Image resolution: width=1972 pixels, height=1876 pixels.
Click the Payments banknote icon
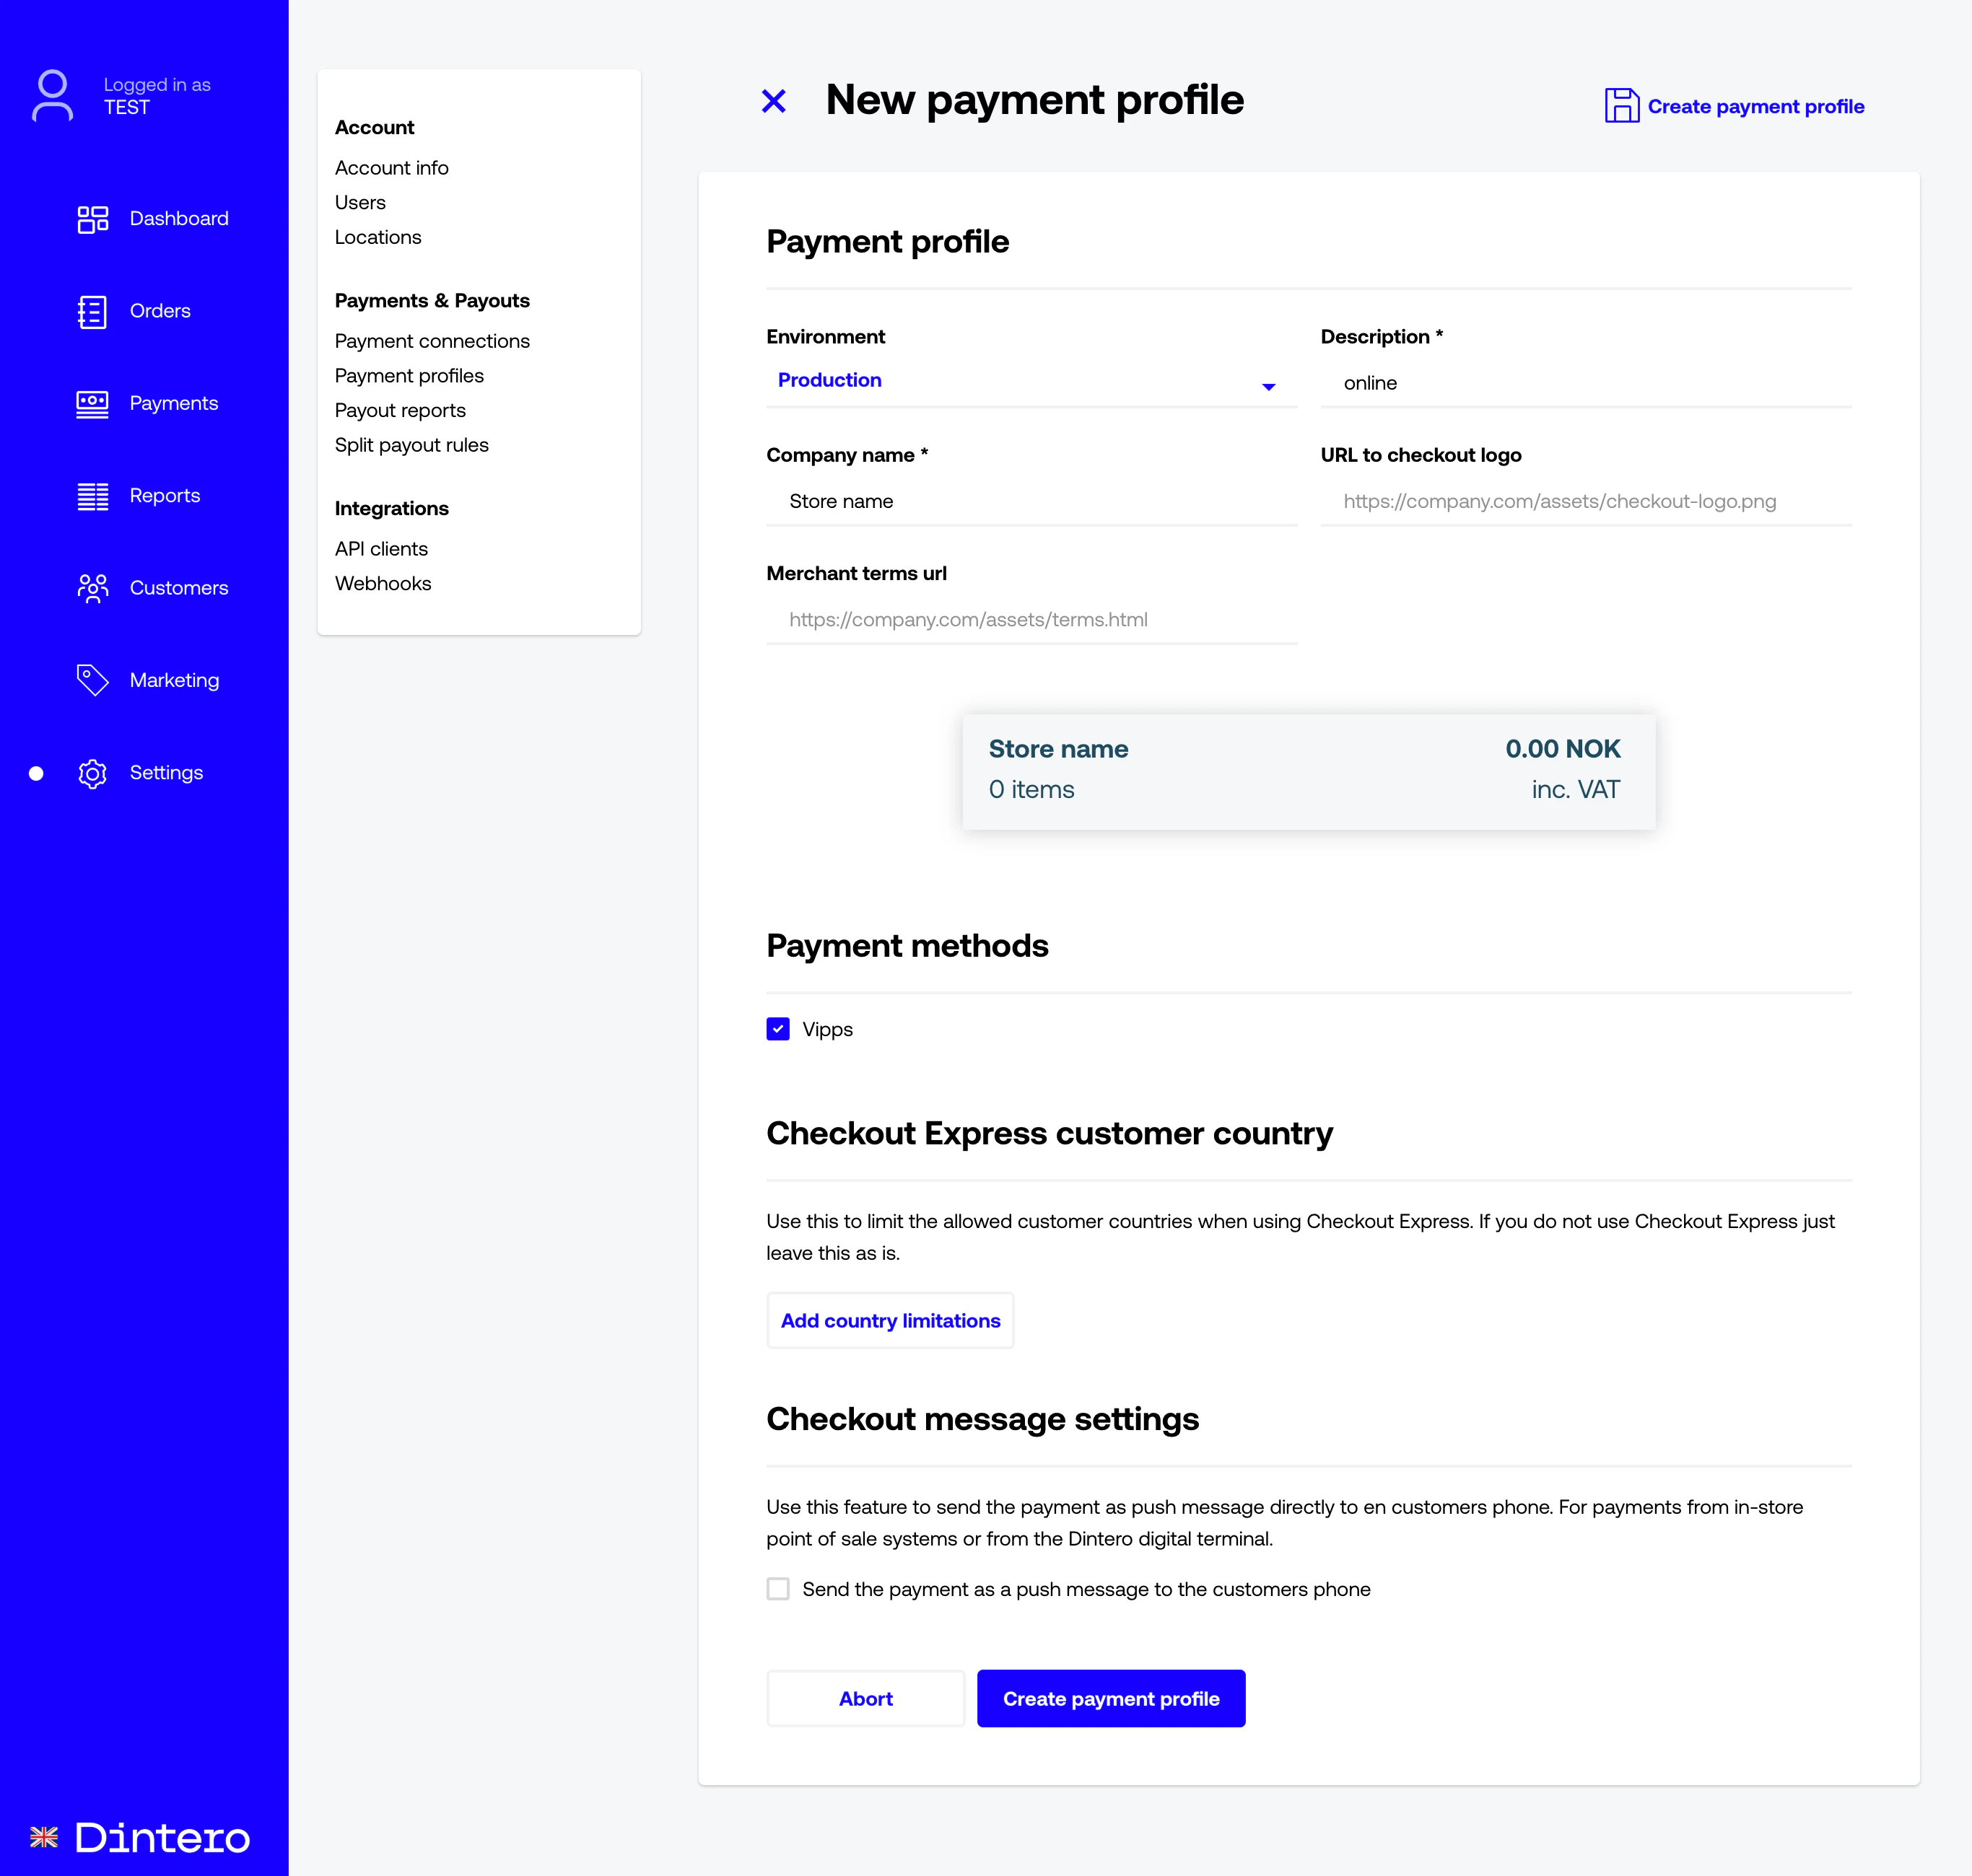(x=92, y=404)
